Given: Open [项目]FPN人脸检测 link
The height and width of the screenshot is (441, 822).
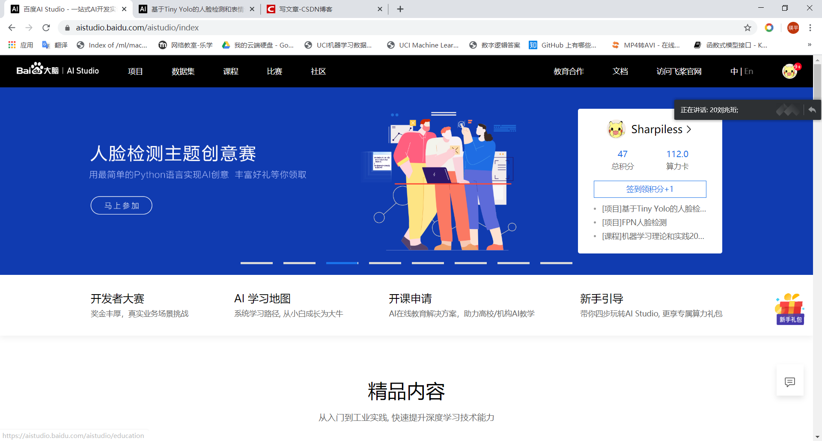Looking at the screenshot, I should [x=634, y=223].
